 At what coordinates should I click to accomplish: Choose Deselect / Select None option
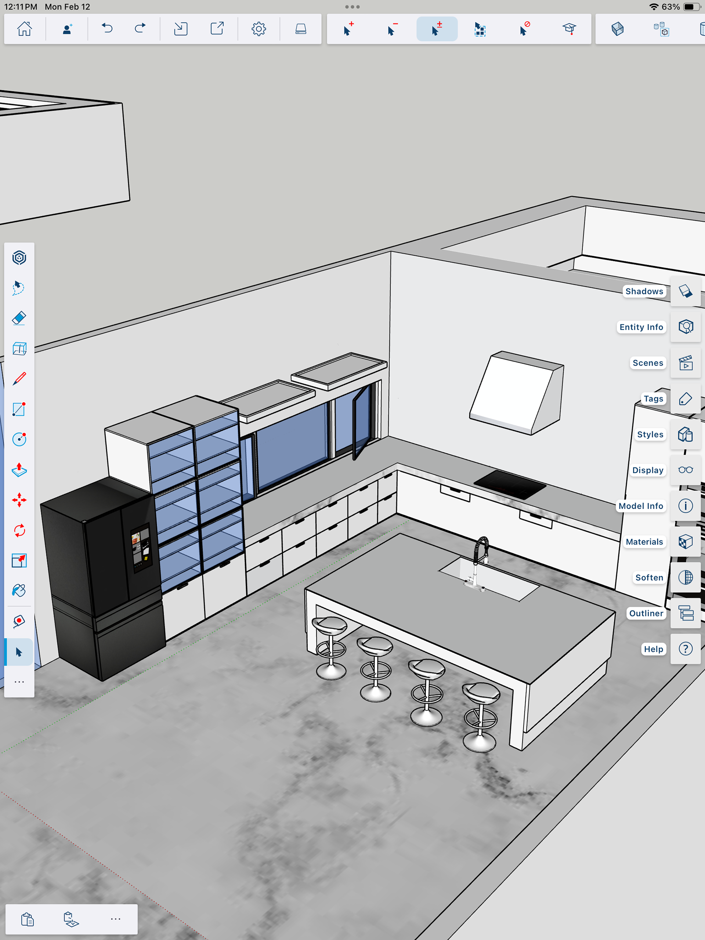(525, 29)
